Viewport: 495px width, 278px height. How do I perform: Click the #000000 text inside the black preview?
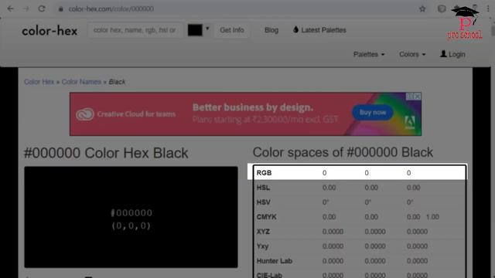pos(131,213)
